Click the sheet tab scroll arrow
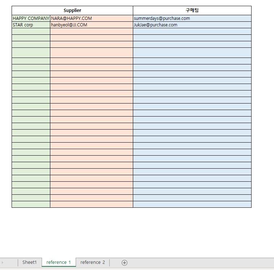274x270 pixels. pos(3,262)
